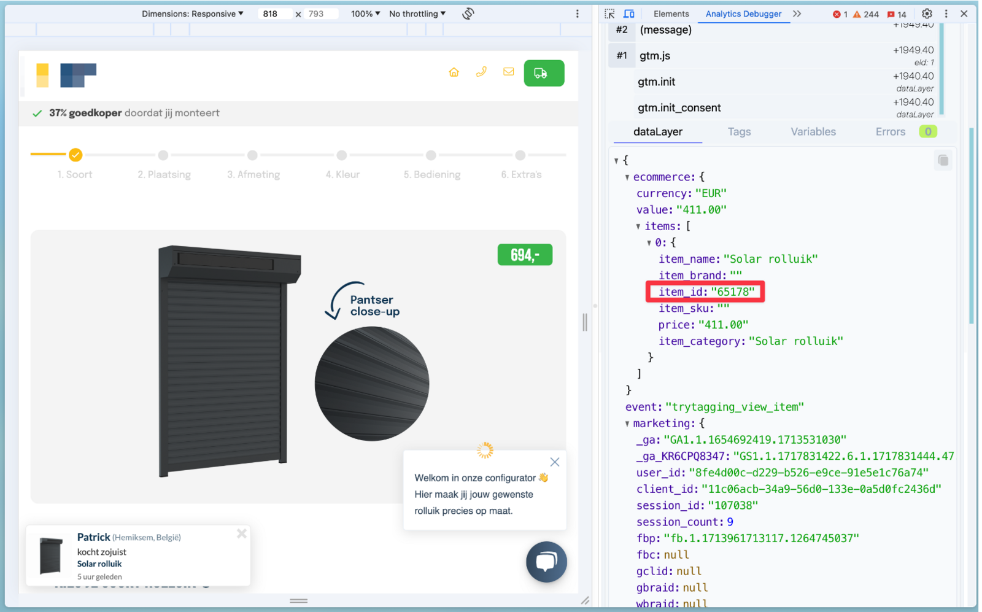
Task: Collapse the ecommerce object node
Action: click(627, 177)
